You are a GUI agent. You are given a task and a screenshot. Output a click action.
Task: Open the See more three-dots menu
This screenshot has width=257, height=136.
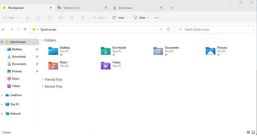pos(157,18)
